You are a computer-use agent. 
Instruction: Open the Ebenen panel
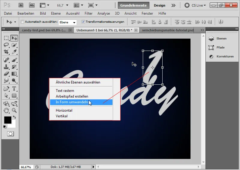[222, 39]
